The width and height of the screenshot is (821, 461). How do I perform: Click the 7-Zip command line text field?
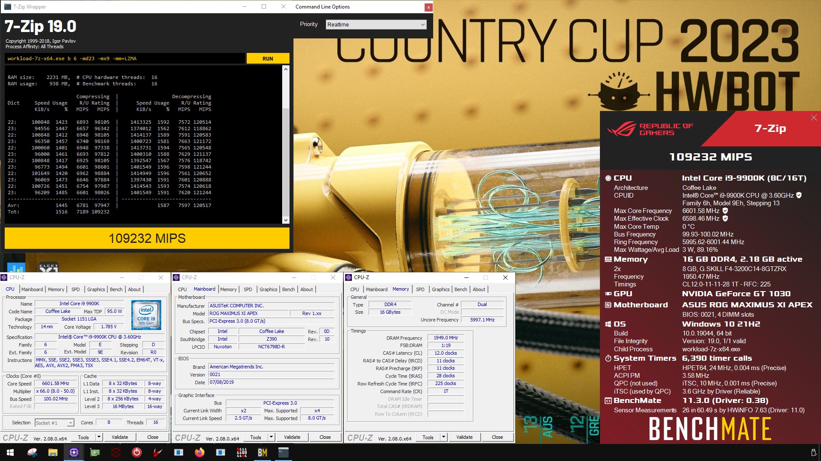(125, 59)
